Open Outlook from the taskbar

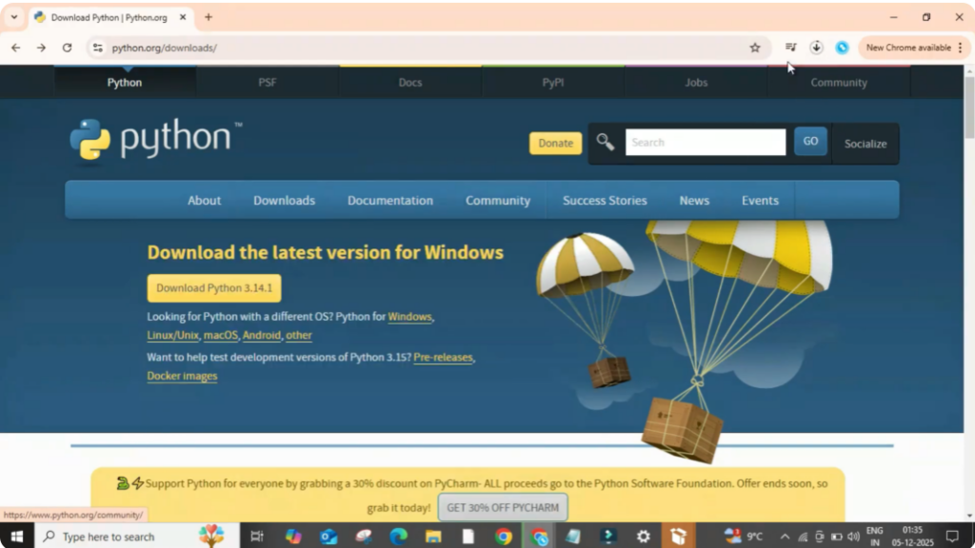point(328,536)
